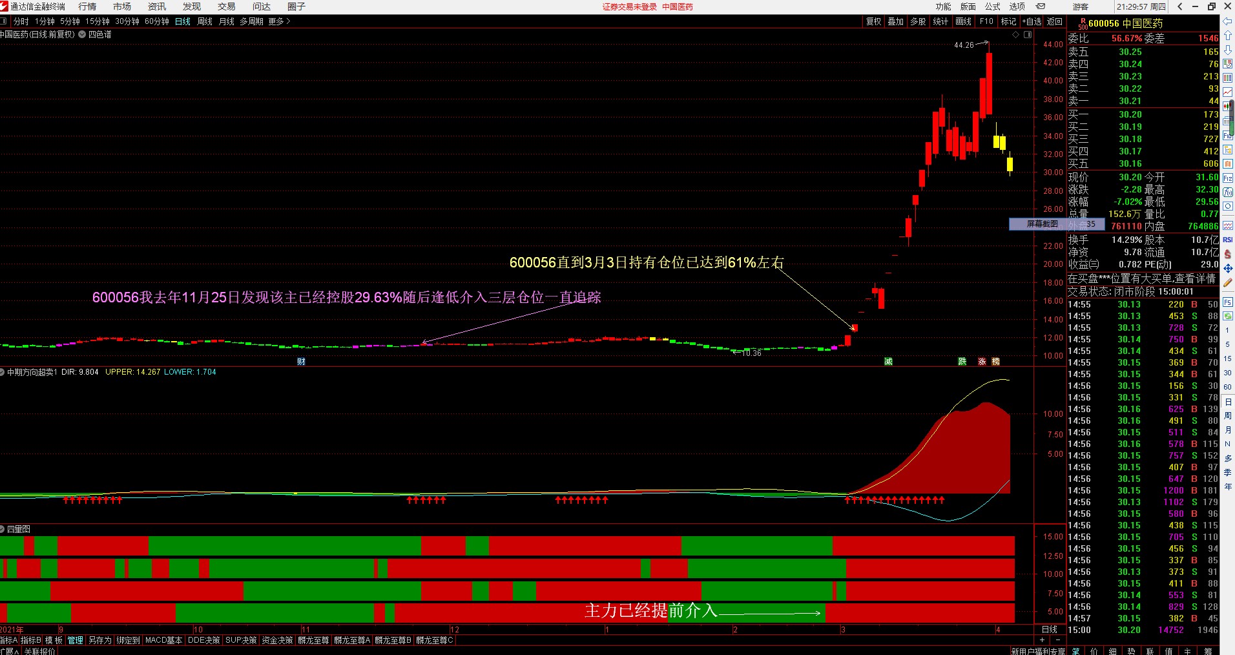Open the 资讯 menu

tap(157, 6)
